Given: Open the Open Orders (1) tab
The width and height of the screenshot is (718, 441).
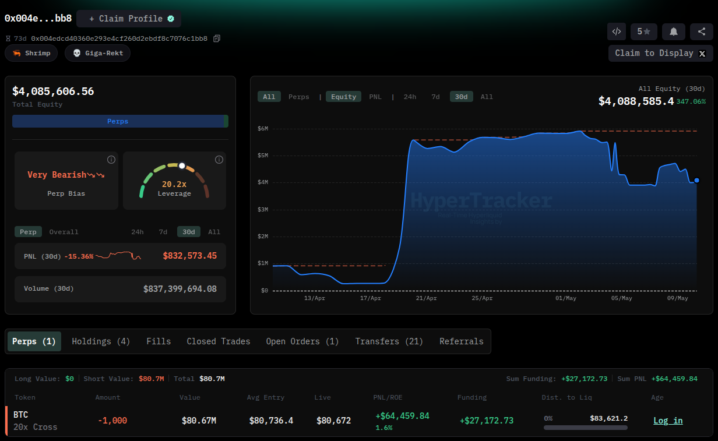Looking at the screenshot, I should point(302,341).
